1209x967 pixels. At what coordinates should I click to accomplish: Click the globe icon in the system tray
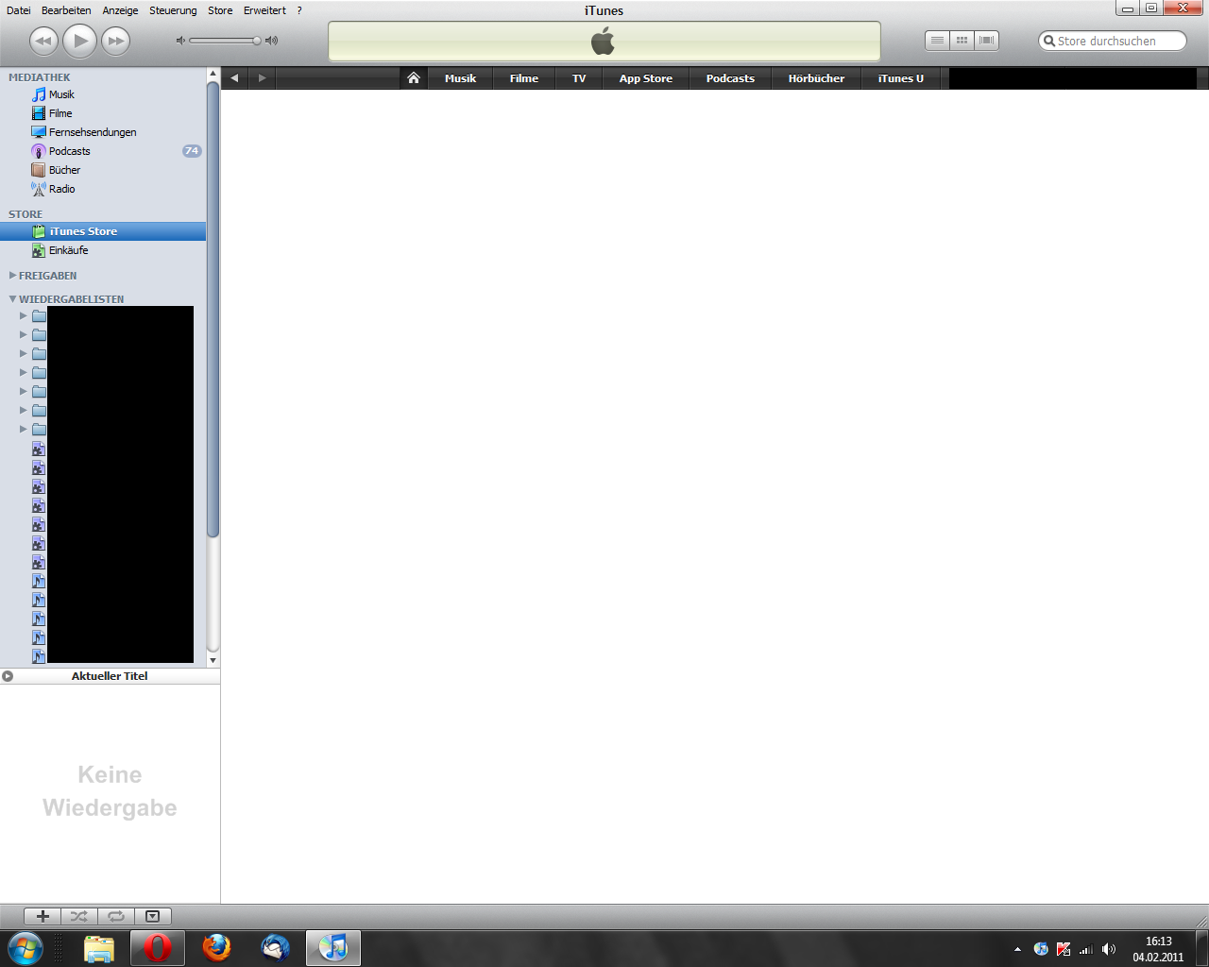(x=1041, y=949)
